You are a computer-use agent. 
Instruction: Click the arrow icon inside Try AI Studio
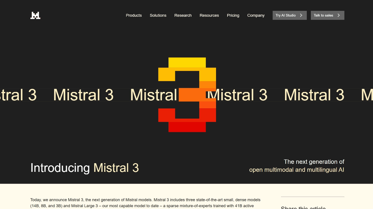click(x=301, y=15)
